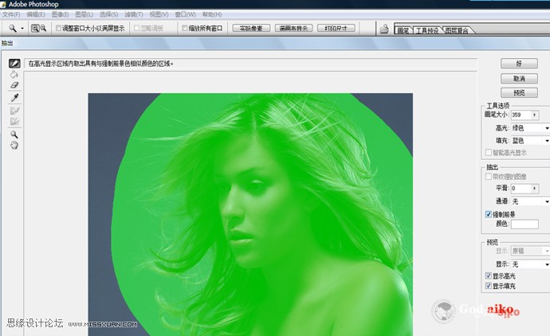Toggle the 强制前景 checkbox
Image resolution: width=550 pixels, height=336 pixels.
click(489, 214)
